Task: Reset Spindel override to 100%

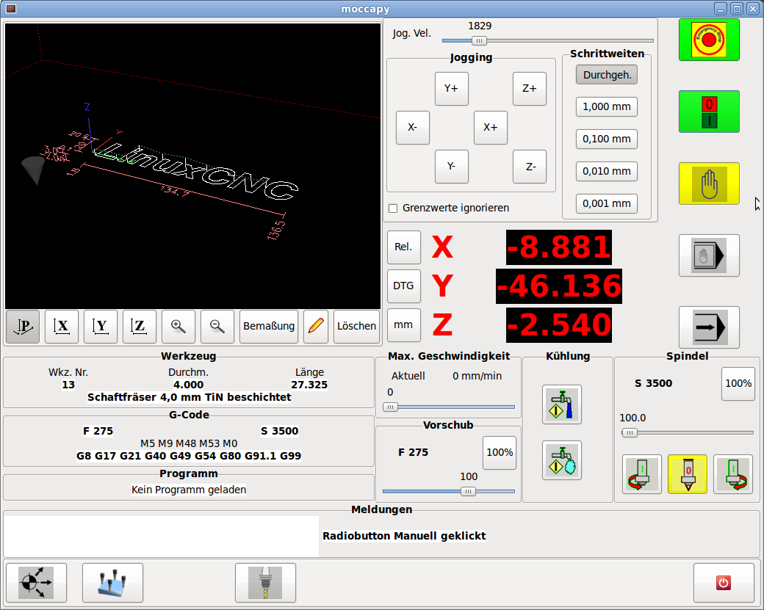Action: pyautogui.click(x=738, y=384)
